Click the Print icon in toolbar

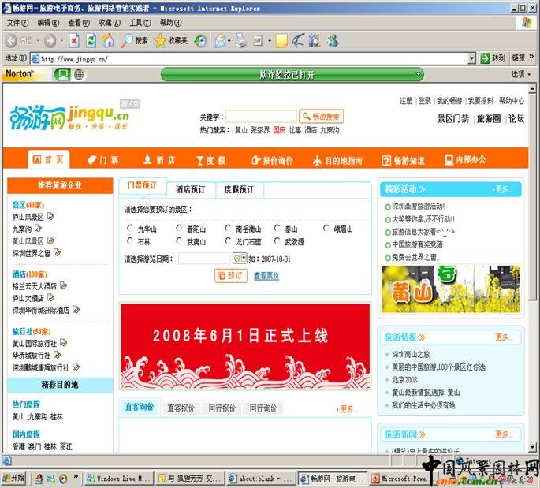(241, 40)
